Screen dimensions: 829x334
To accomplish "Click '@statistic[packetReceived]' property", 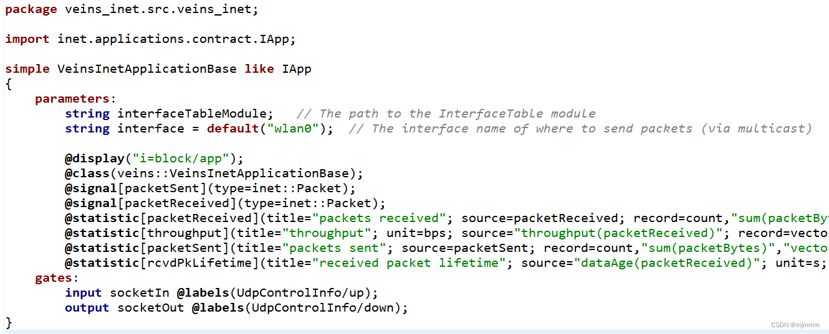I will click(161, 218).
